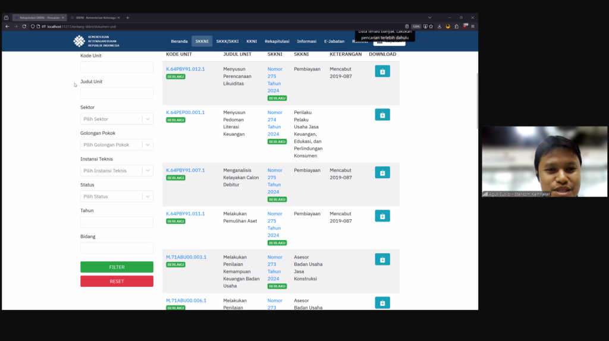This screenshot has width=609, height=341.
Task: Click download icon for K.64PEP00.001.1 row
Action: click(382, 115)
